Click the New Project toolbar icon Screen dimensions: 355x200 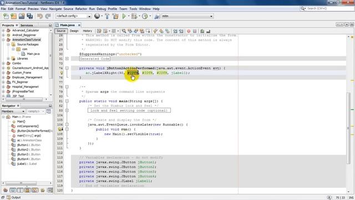pyautogui.click(x=13, y=16)
